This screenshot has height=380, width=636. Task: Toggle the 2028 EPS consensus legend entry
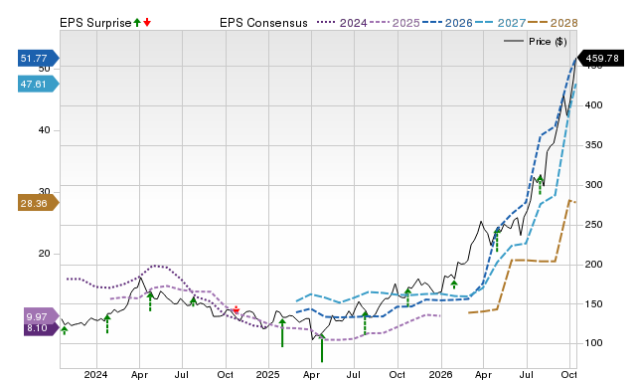coord(553,23)
